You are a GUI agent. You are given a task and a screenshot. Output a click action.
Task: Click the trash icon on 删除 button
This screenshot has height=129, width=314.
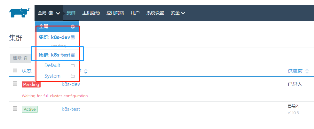[x=26, y=58]
